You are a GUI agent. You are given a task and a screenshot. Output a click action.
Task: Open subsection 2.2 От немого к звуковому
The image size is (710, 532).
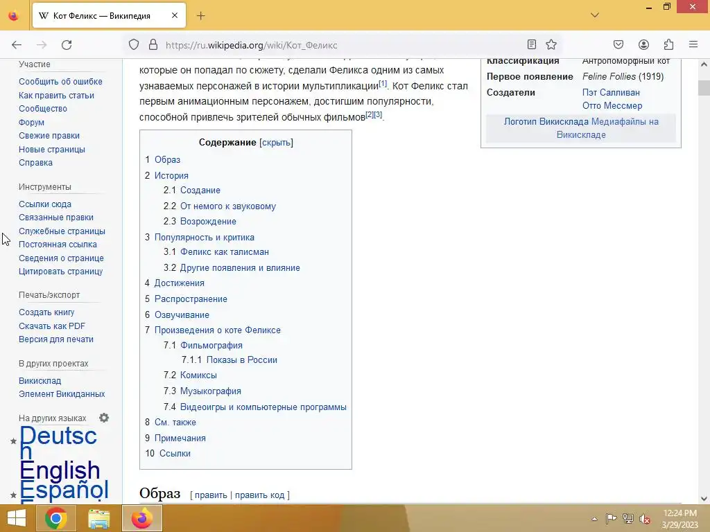click(x=227, y=206)
